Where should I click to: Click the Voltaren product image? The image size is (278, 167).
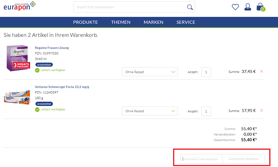(17, 97)
